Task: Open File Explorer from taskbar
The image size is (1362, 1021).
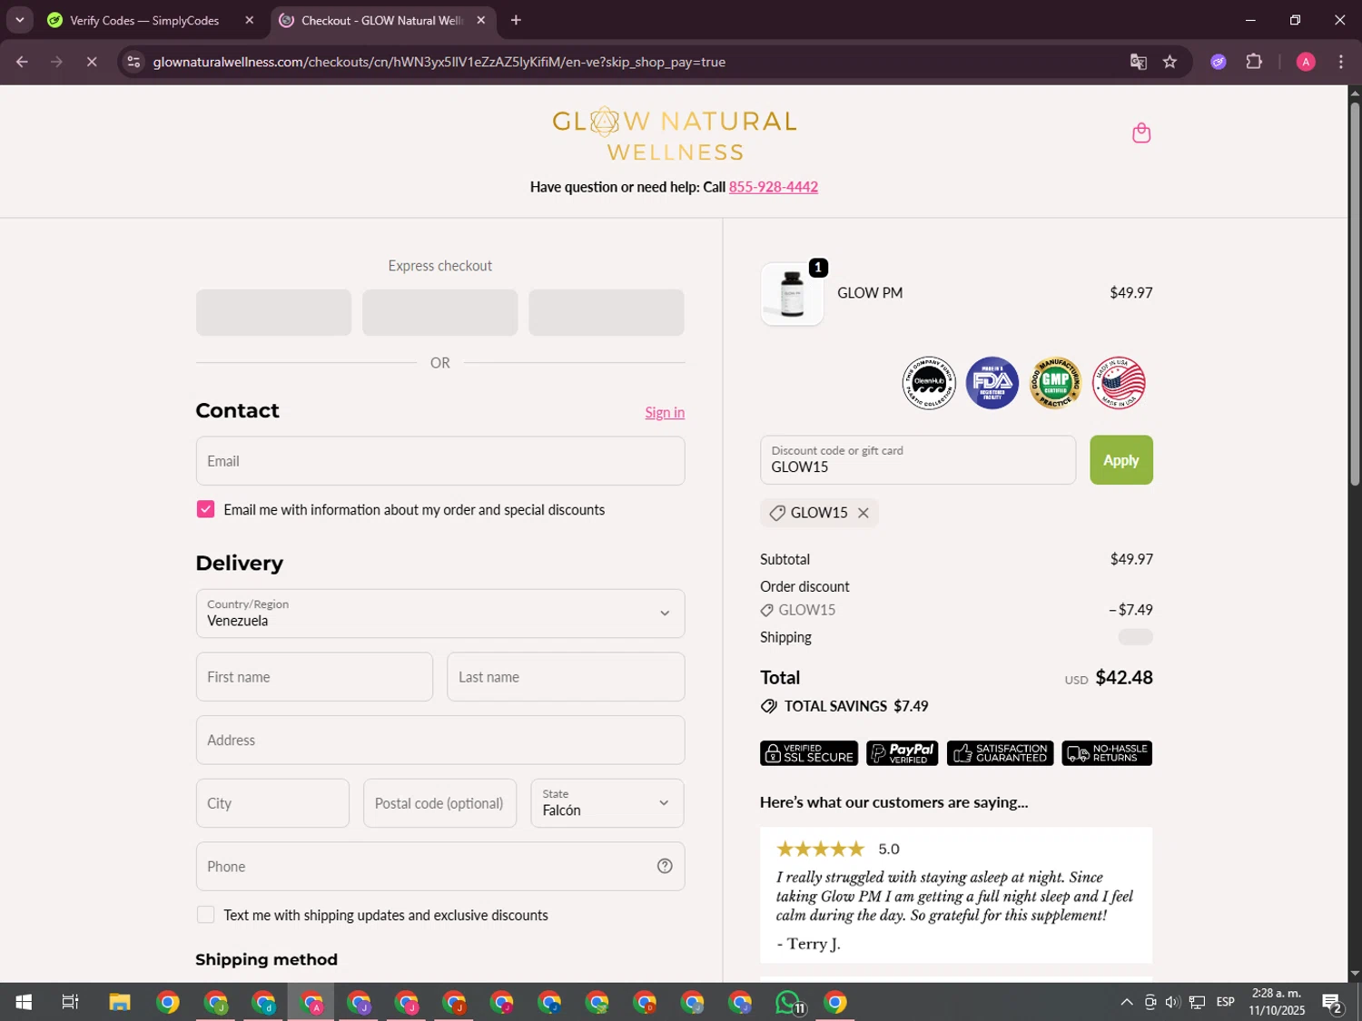Action: pyautogui.click(x=120, y=1002)
